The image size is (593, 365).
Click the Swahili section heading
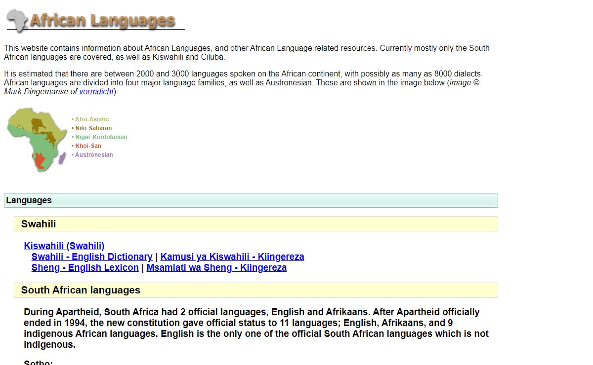tap(256, 224)
